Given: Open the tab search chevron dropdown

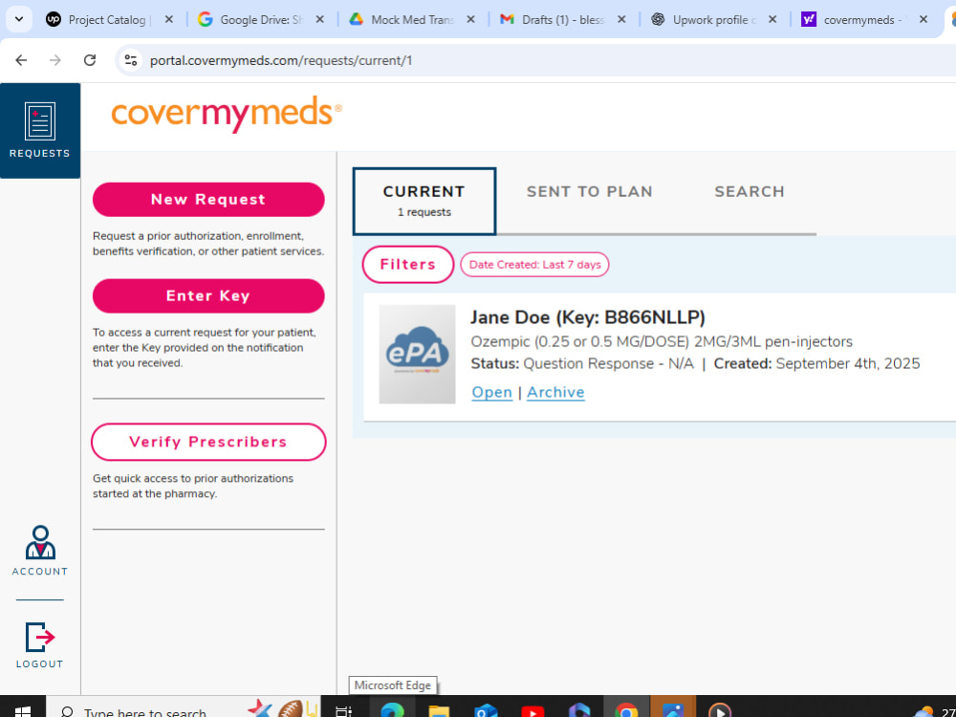Looking at the screenshot, I should pyautogui.click(x=19, y=19).
